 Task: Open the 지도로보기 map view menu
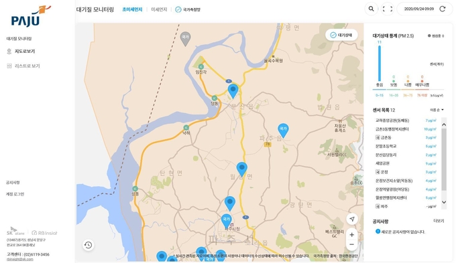tap(25, 52)
